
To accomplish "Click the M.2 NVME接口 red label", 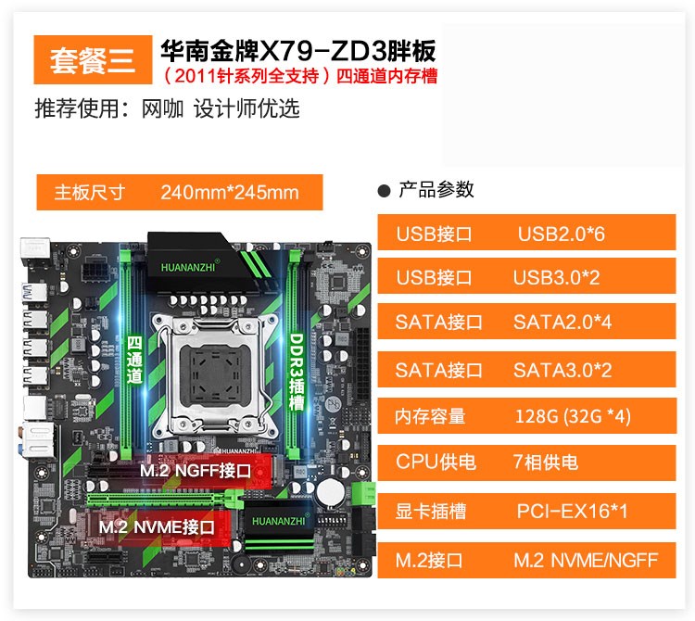I will [x=157, y=527].
